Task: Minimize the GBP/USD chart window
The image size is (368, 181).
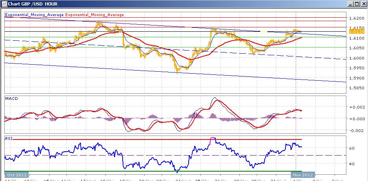Action: [350, 4]
